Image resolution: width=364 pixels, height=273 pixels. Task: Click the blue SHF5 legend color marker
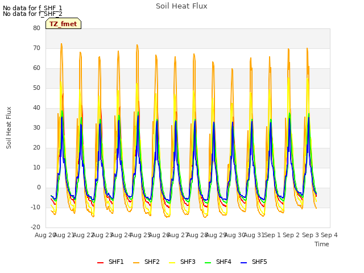[244, 263]
